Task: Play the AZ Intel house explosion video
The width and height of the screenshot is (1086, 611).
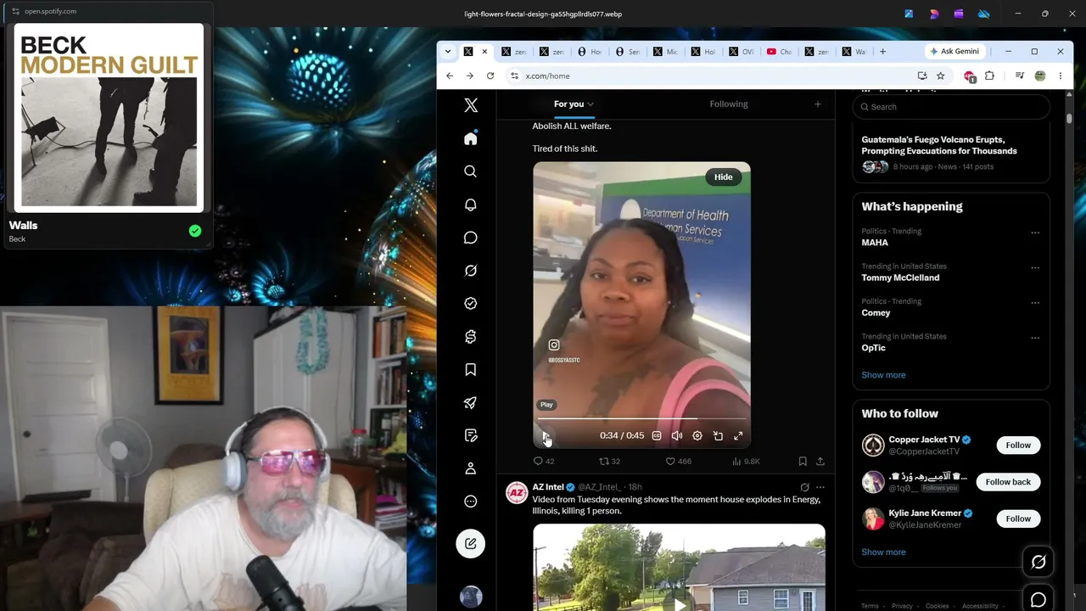Action: click(679, 604)
